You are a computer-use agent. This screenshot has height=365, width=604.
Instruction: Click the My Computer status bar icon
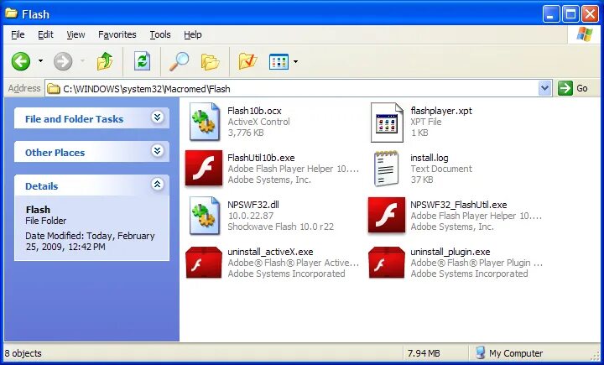[480, 352]
